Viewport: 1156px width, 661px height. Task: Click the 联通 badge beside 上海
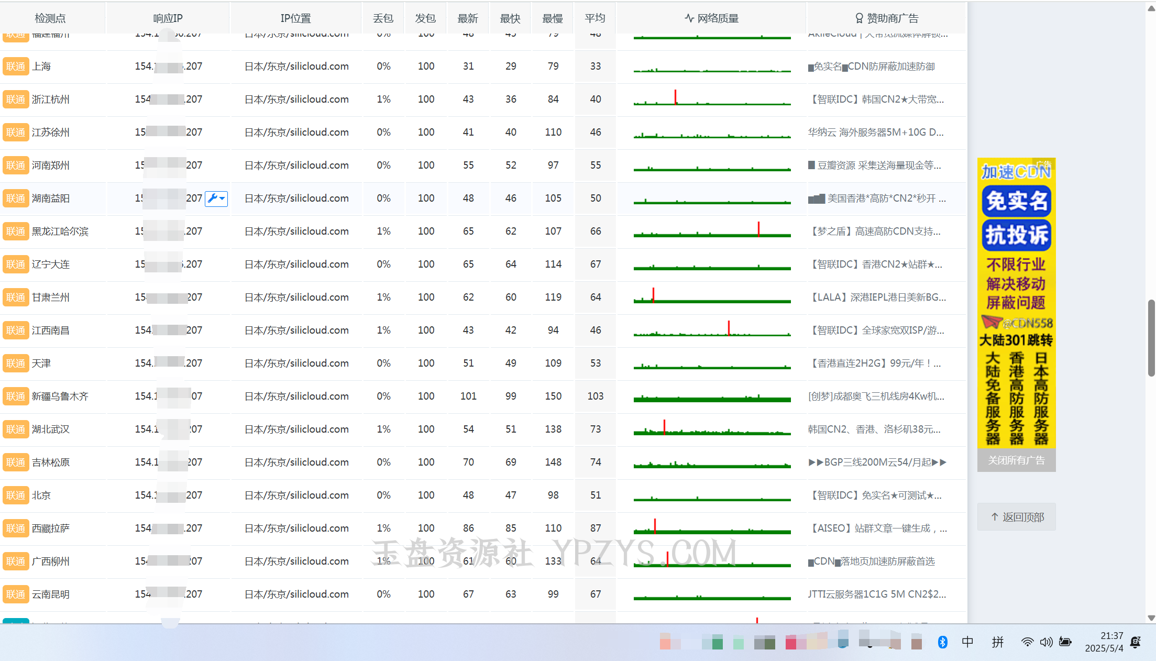point(16,67)
